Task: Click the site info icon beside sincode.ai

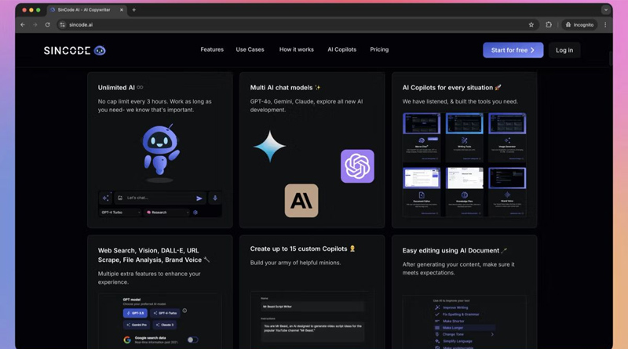Action: pos(62,25)
